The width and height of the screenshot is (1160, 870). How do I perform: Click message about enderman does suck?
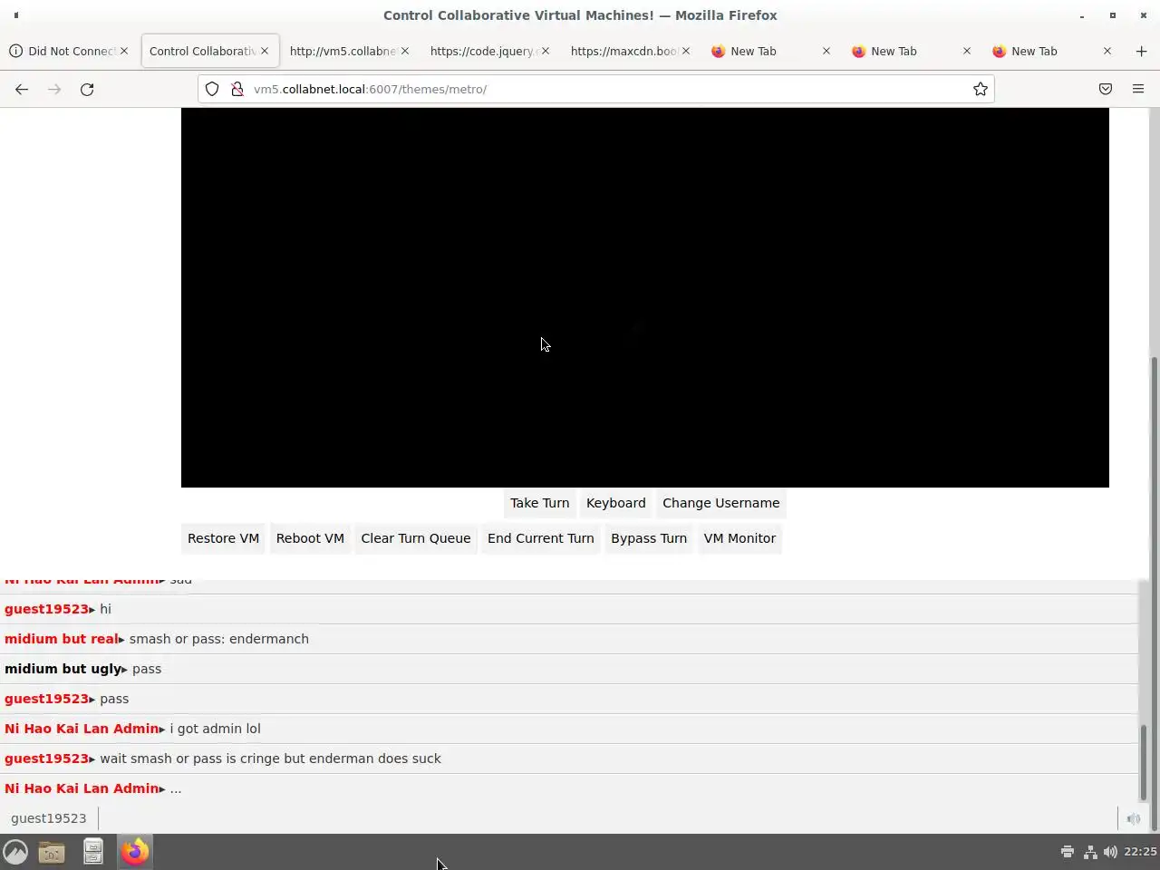270,759
